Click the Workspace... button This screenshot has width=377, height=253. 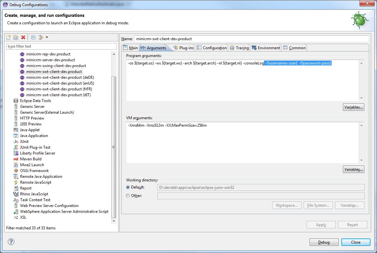286,205
